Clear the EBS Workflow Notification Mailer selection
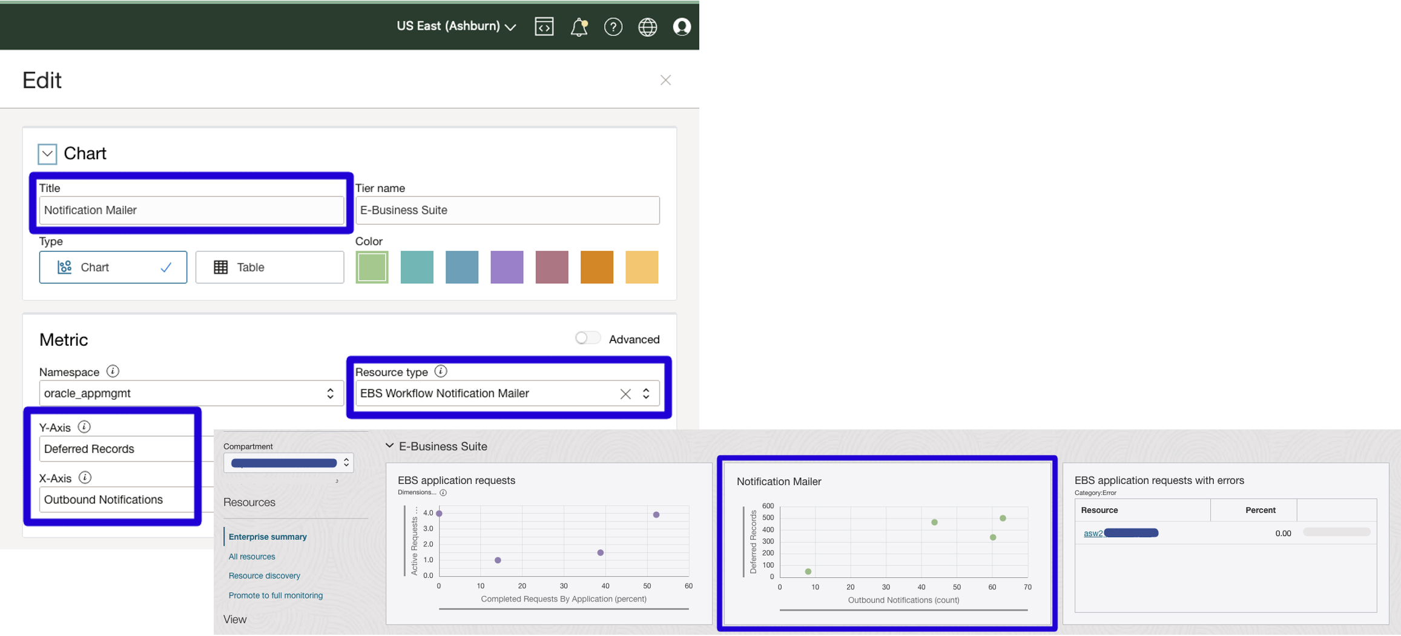Viewport: 1401px width, 636px height. point(625,393)
